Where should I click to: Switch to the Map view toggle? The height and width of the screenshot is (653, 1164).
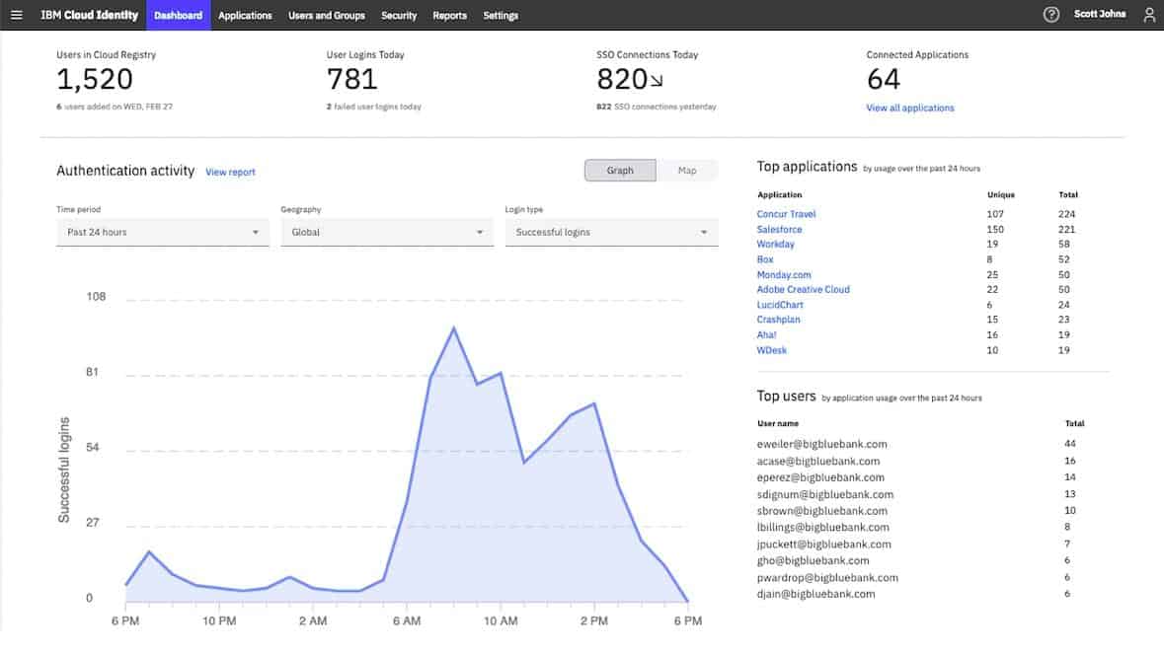click(x=687, y=170)
